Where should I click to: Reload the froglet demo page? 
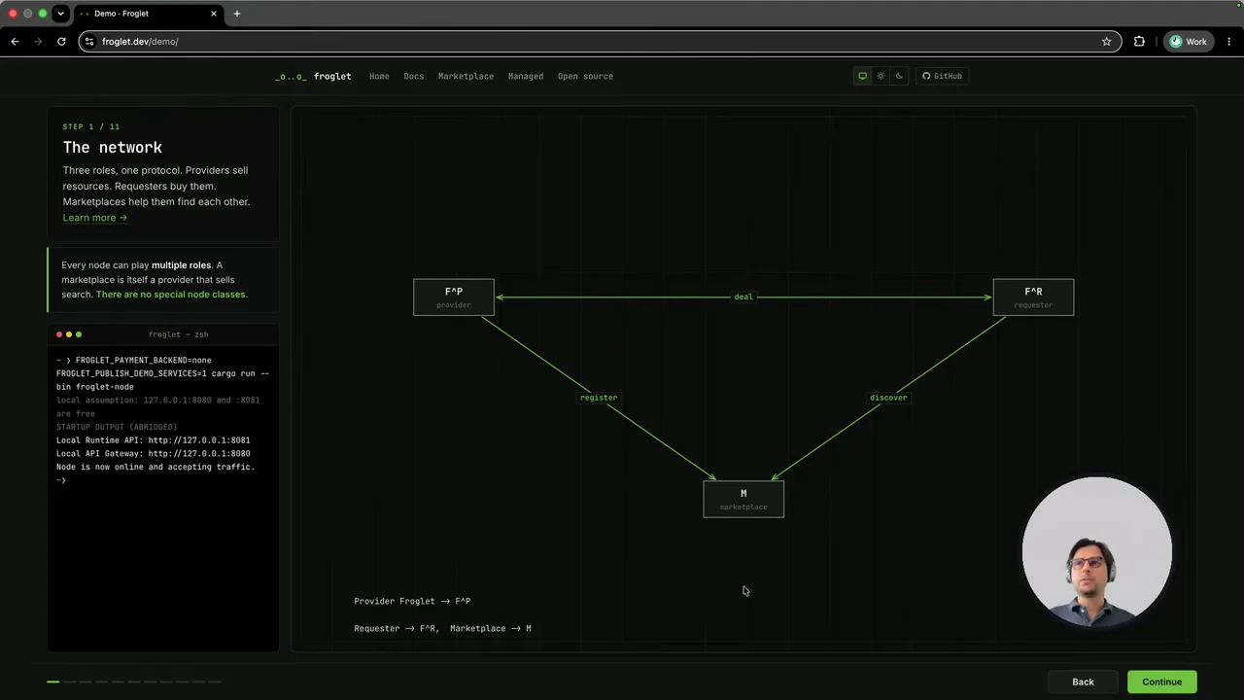[x=61, y=42]
